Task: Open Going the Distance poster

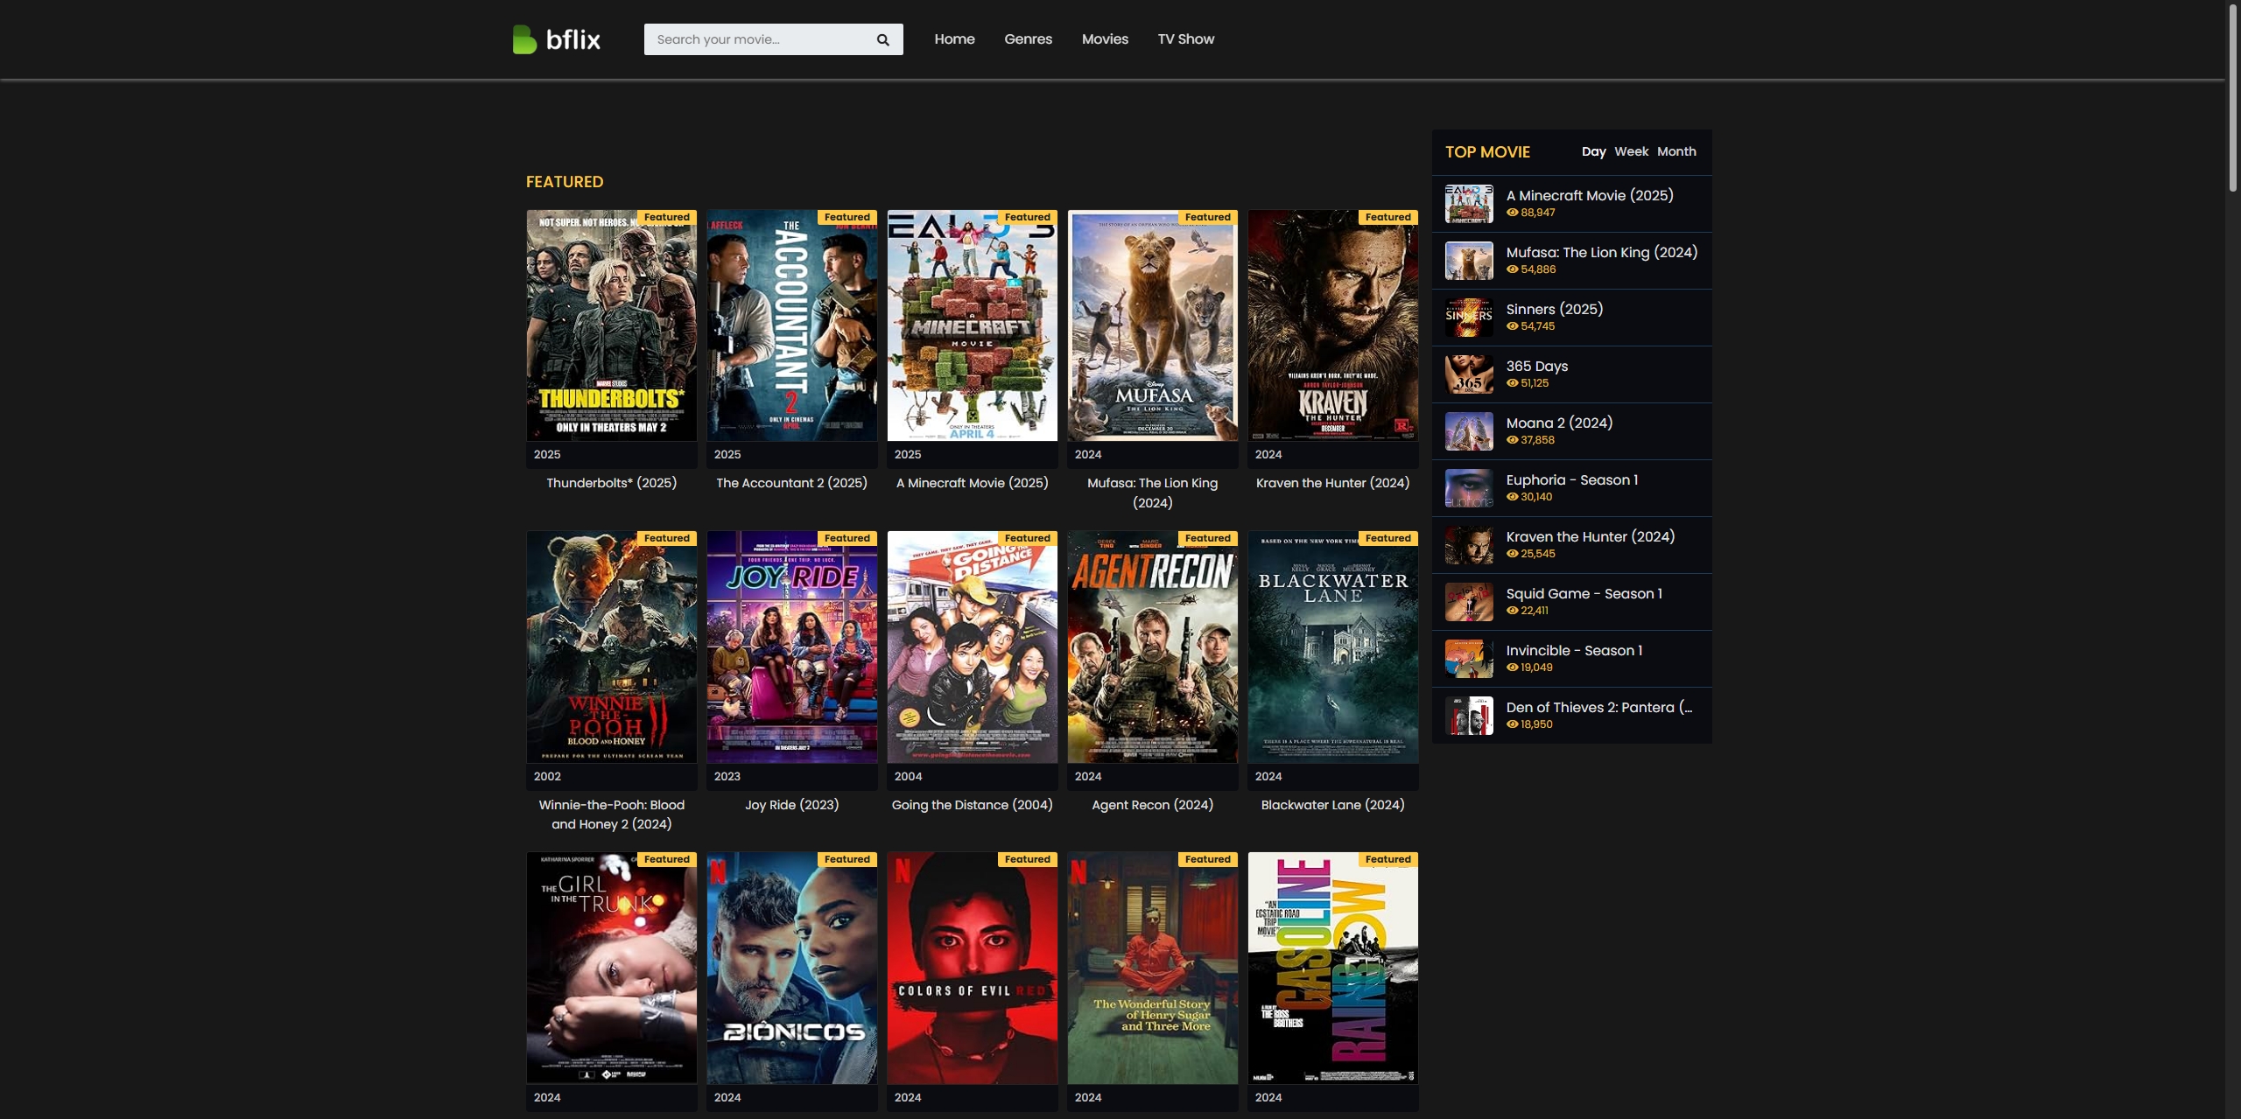Action: pos(972,647)
